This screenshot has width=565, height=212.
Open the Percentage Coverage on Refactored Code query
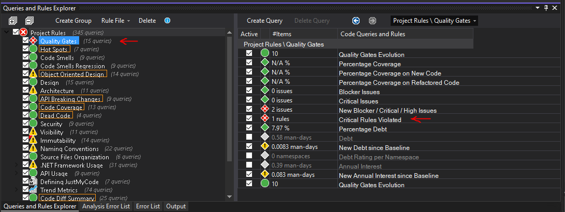point(399,82)
